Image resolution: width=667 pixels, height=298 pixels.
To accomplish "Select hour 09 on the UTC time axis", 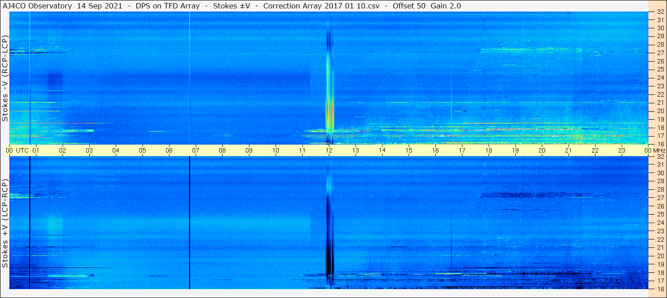I will [249, 150].
